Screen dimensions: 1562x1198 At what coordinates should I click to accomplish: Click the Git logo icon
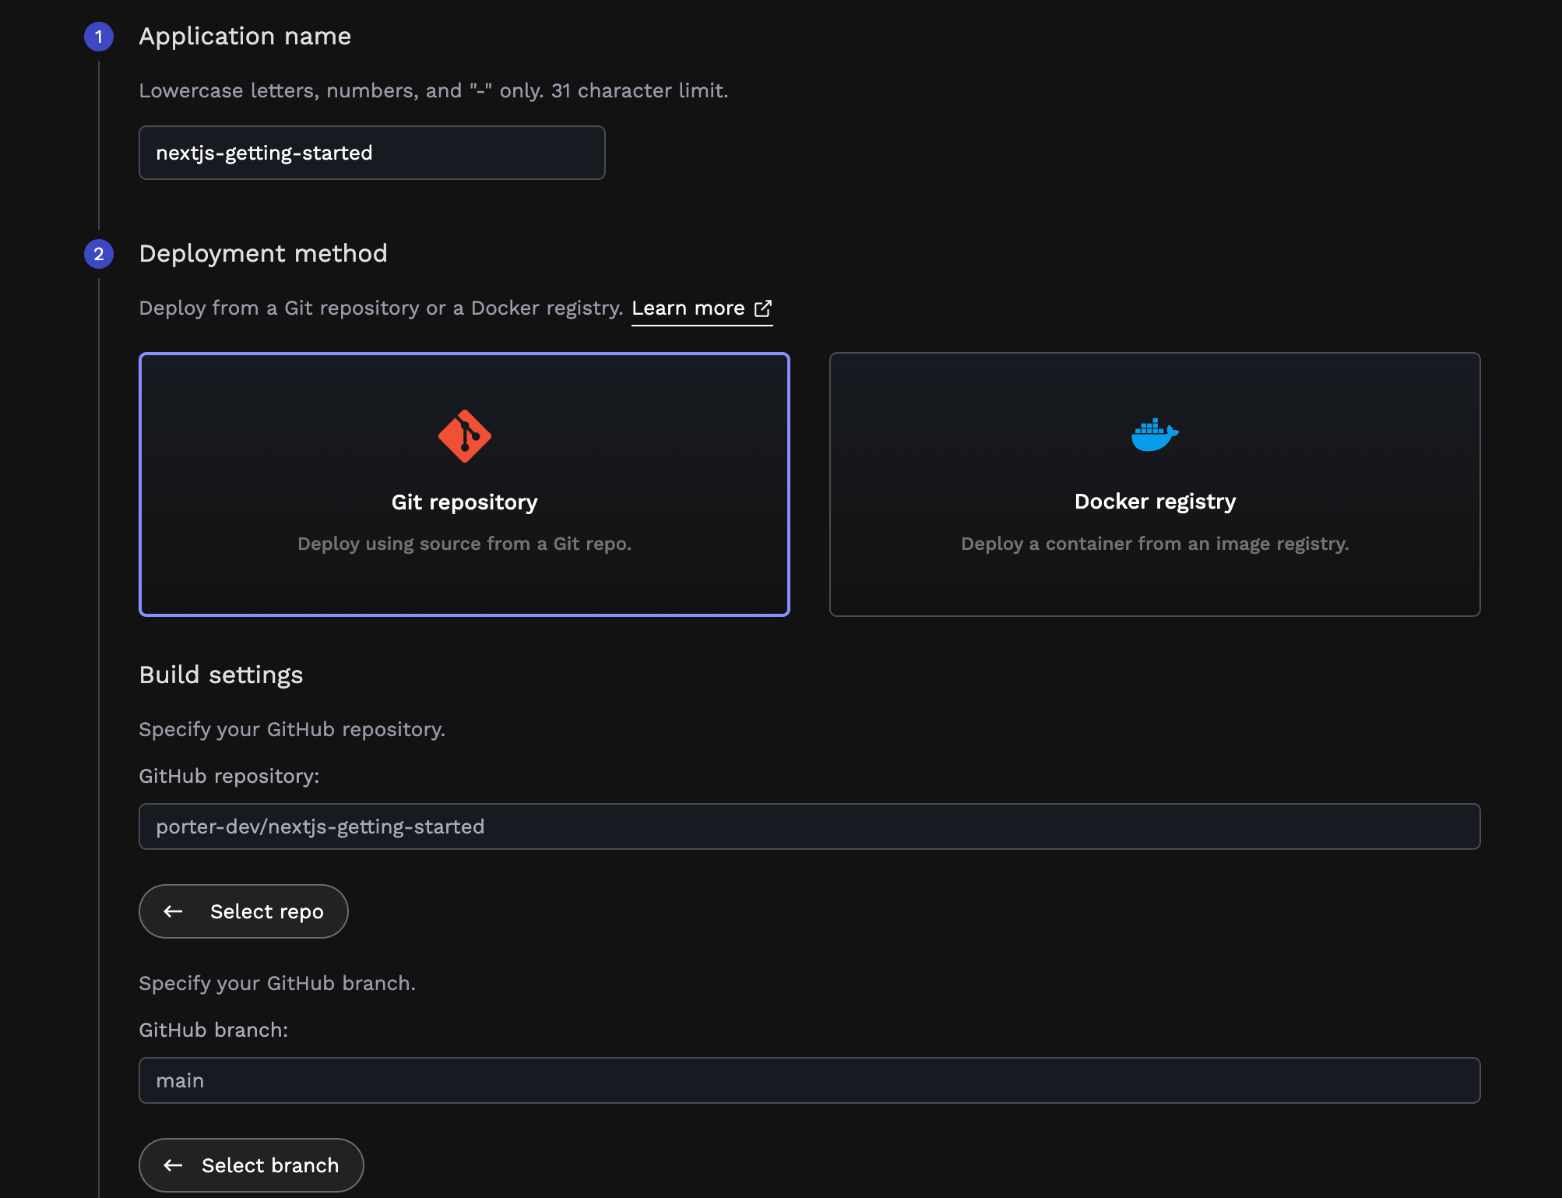(x=464, y=436)
